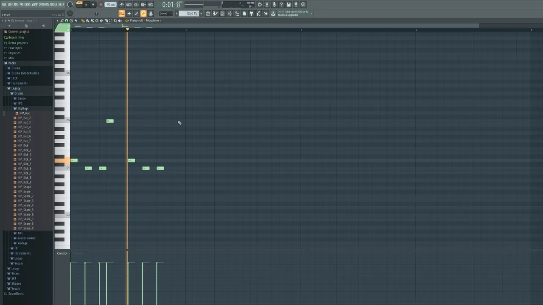Screen dimensions: 543x305
Task: Click the stop playback button
Action: pyautogui.click(x=93, y=5)
